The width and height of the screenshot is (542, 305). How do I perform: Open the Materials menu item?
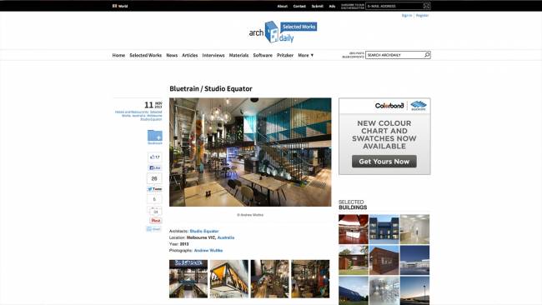pos(238,55)
